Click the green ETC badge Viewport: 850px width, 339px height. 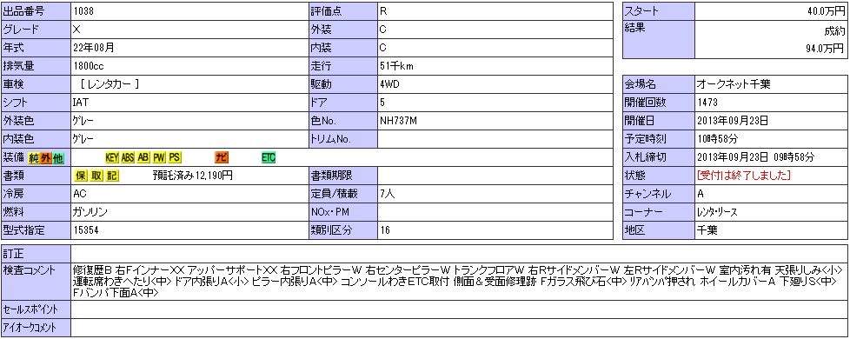click(269, 158)
